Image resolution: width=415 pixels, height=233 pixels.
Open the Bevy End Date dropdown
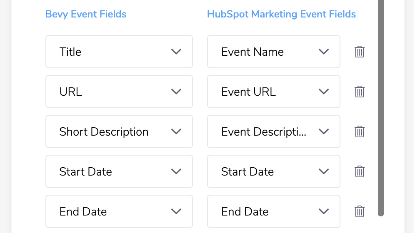pos(119,211)
